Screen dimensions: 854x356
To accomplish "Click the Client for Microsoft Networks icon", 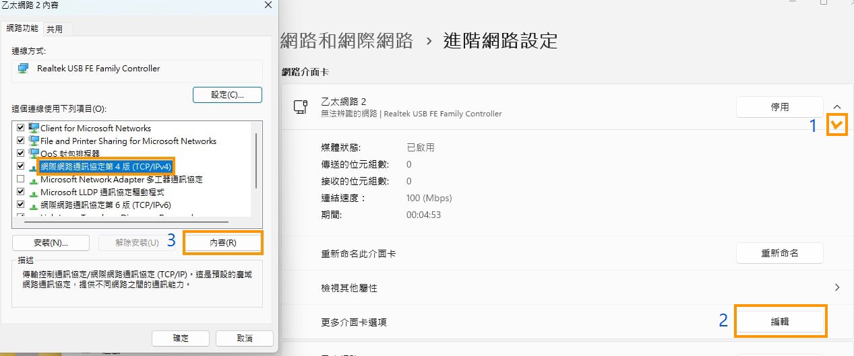I will click(x=33, y=128).
